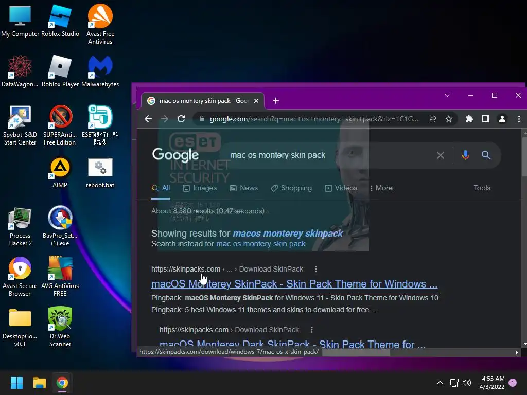This screenshot has width=527, height=395.
Task: Select the mac os montery skin pack tab
Action: click(202, 101)
